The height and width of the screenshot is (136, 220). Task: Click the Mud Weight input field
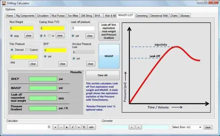[x=22, y=28]
